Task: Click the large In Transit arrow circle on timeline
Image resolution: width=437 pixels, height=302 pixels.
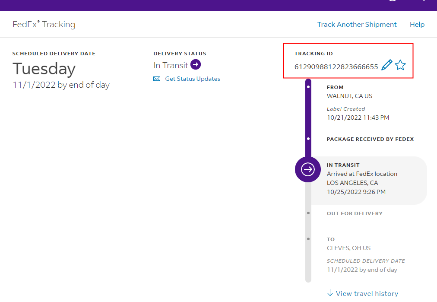Action: coord(308,169)
